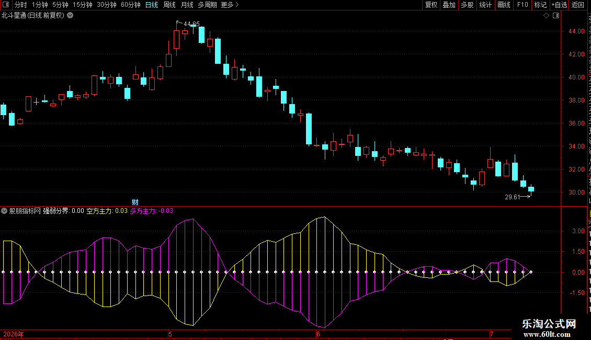
Task: Open F10 company info
Action: tap(522, 5)
